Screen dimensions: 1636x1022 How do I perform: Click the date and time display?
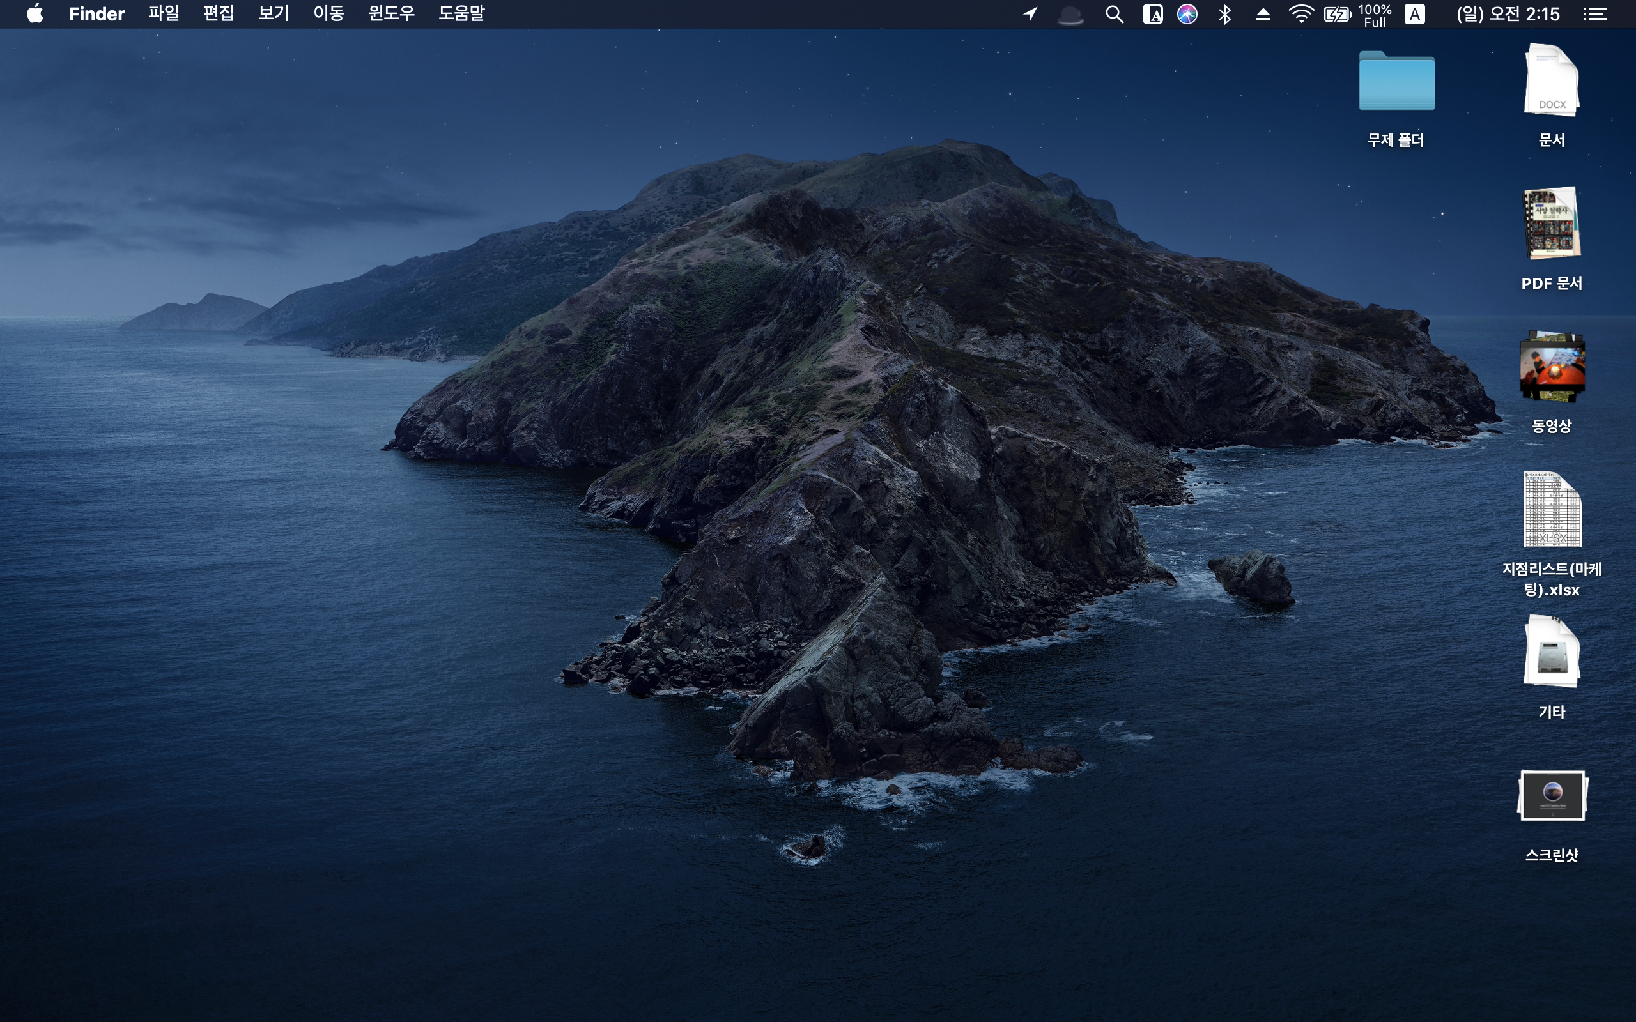[x=1508, y=14]
